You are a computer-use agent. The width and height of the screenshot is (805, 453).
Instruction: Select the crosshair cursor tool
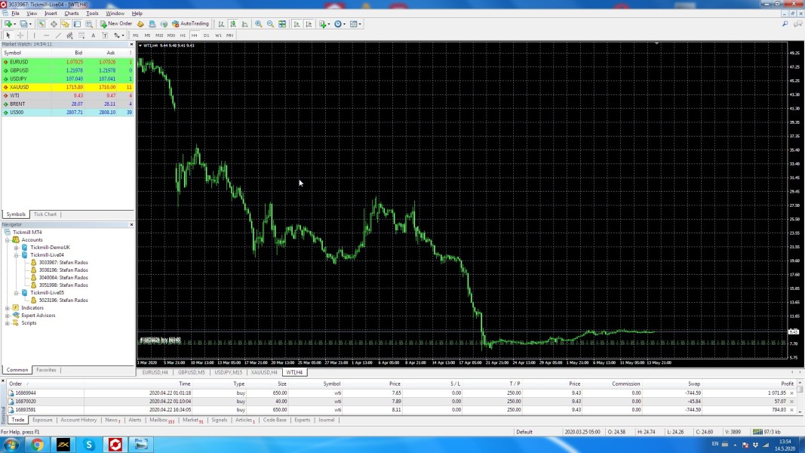(20, 35)
